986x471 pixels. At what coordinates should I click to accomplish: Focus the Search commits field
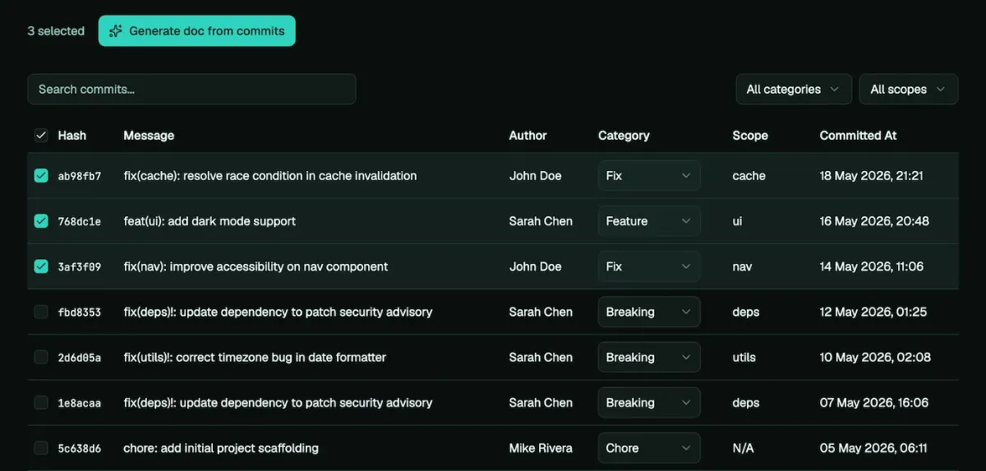[191, 89]
